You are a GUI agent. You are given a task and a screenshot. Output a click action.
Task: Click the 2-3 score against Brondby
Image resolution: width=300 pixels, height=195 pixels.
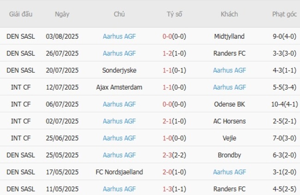click(168, 155)
